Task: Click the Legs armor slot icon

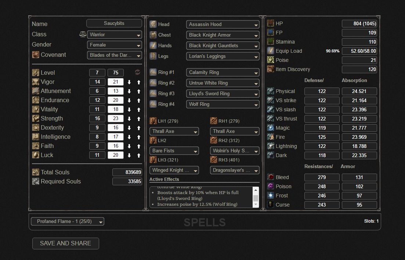Action: point(153,56)
